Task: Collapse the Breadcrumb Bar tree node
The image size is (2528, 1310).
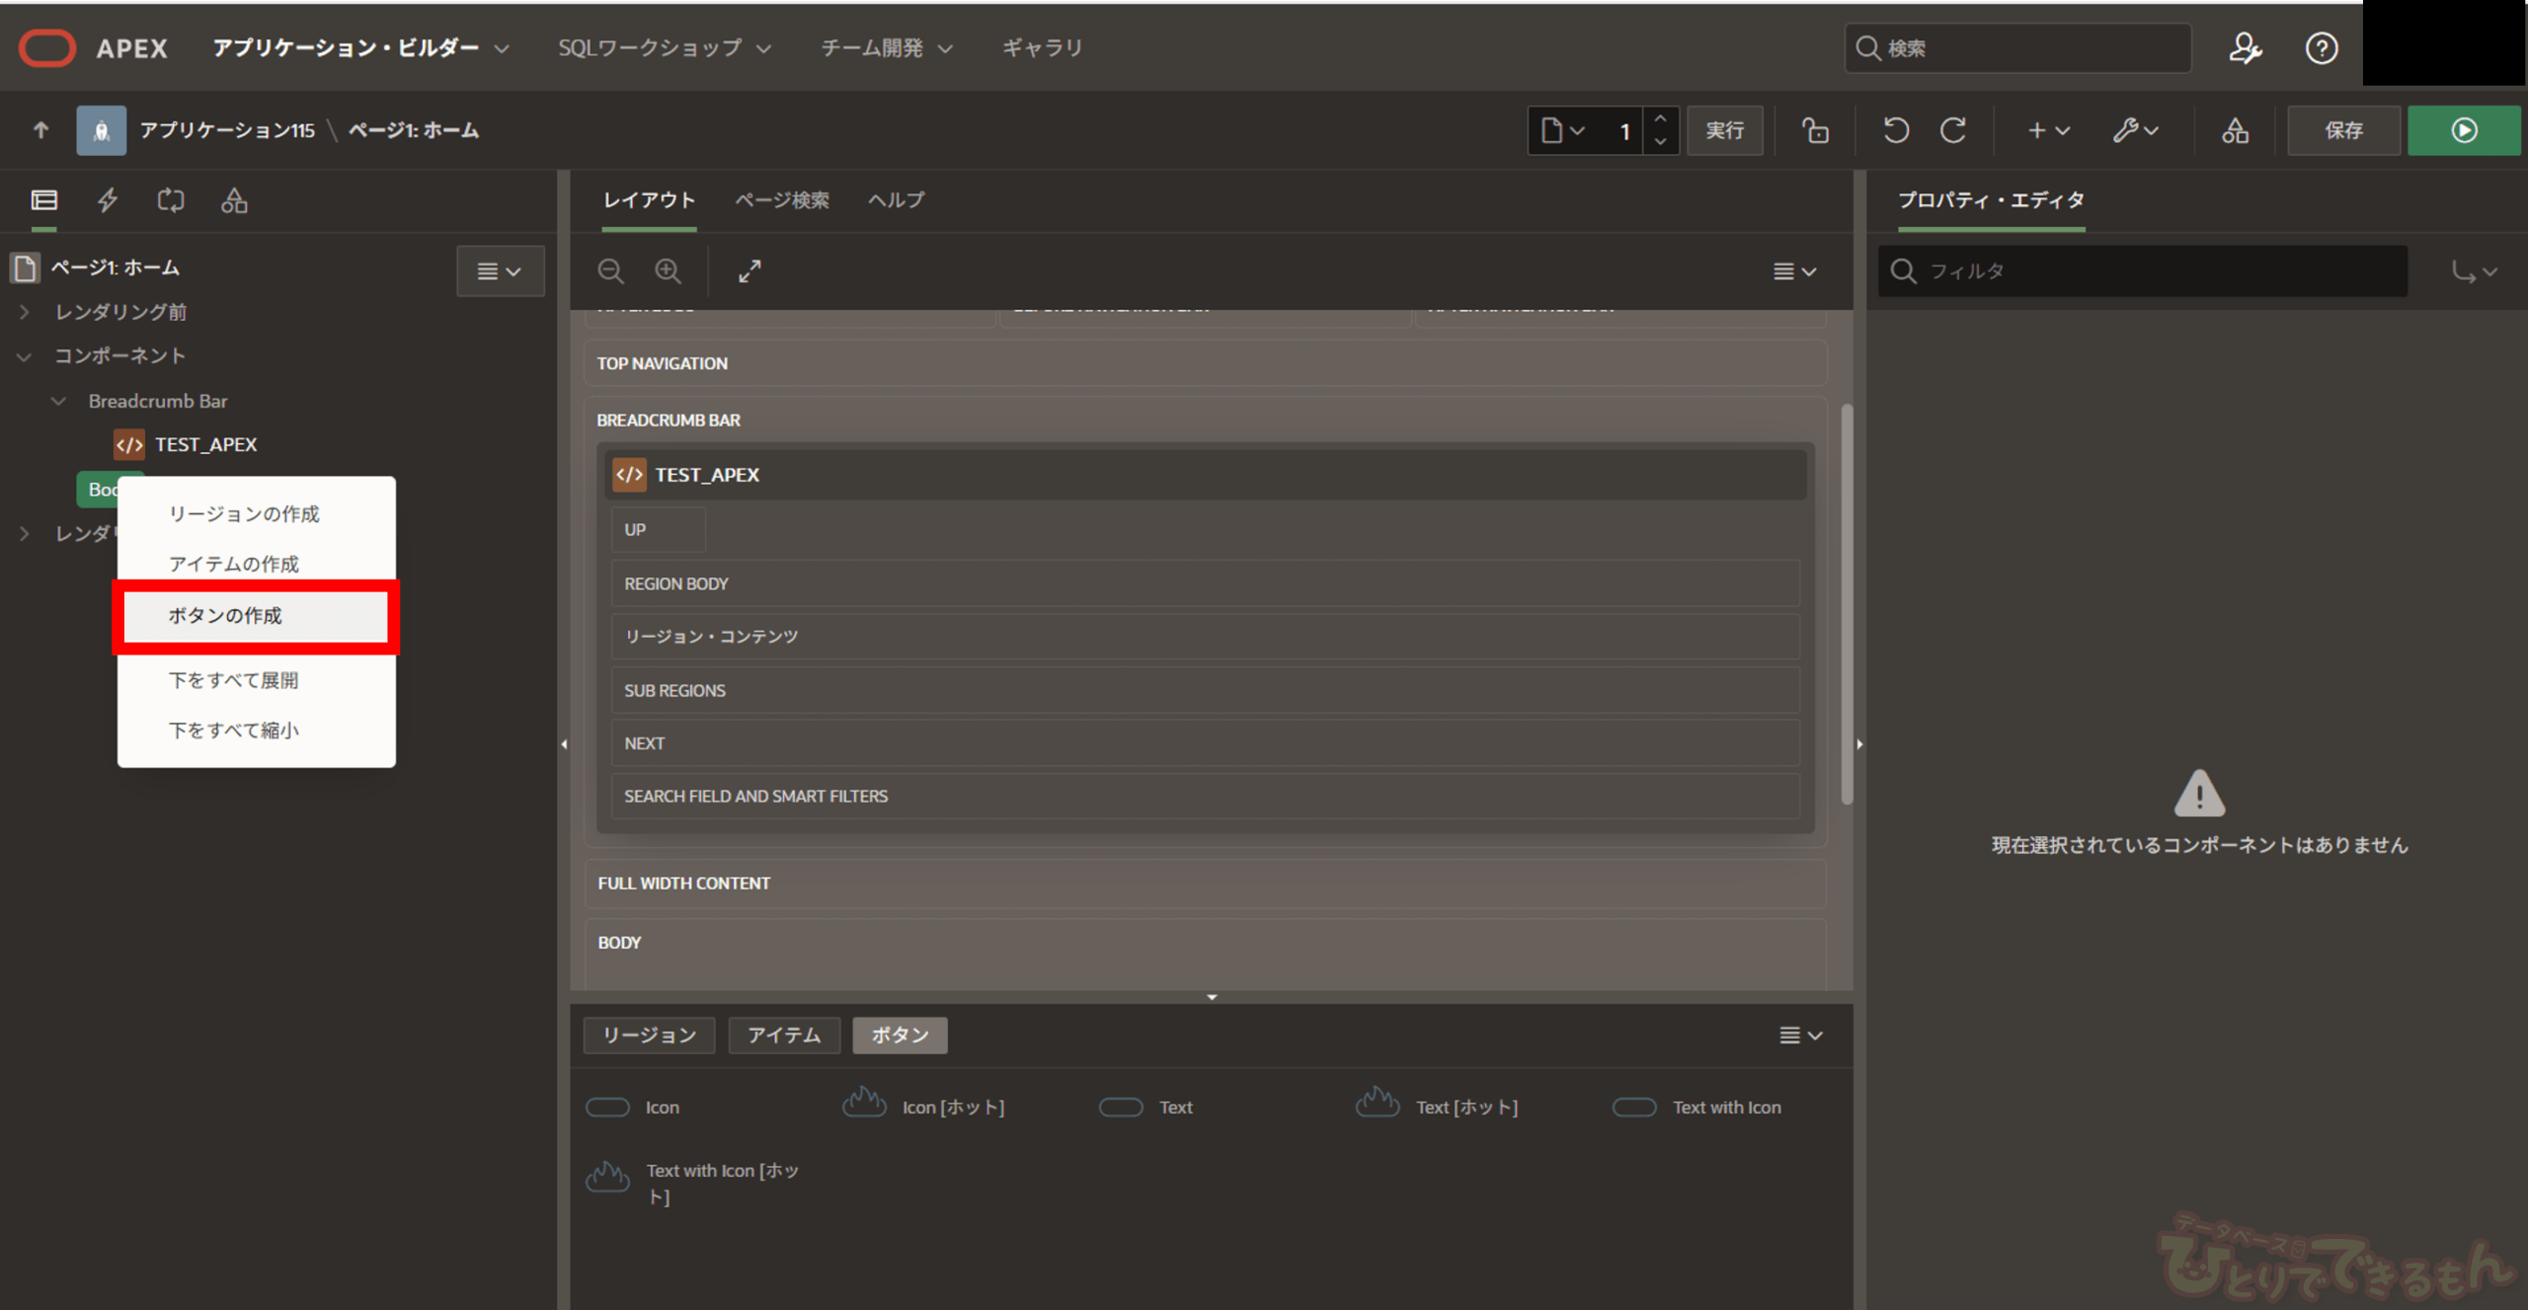Action: click(58, 401)
